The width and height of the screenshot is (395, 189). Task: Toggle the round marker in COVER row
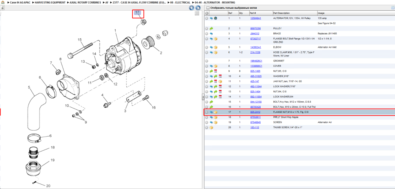click(x=207, y=66)
